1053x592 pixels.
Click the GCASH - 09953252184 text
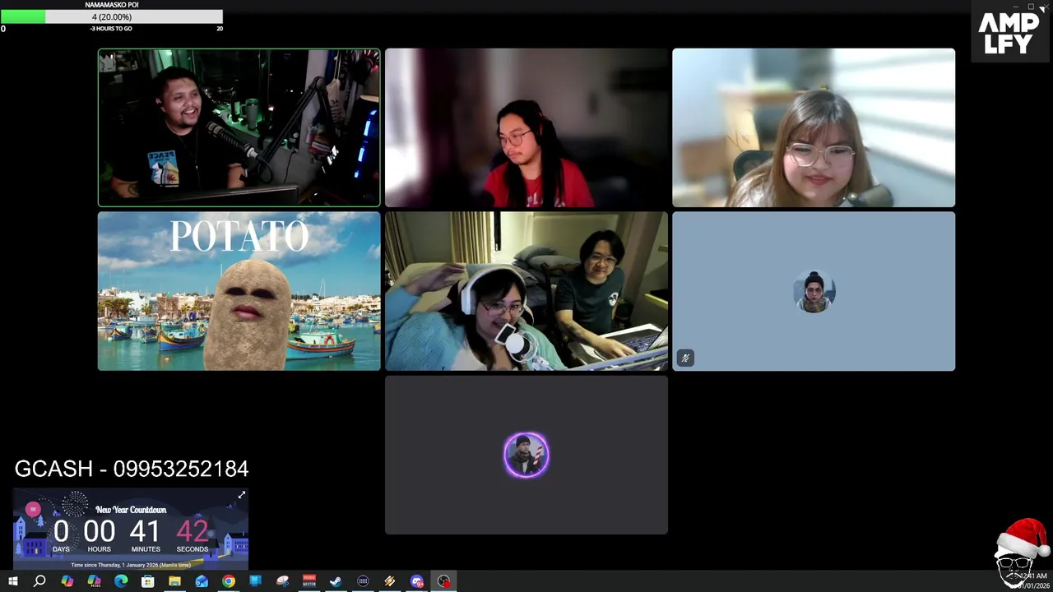click(x=132, y=469)
